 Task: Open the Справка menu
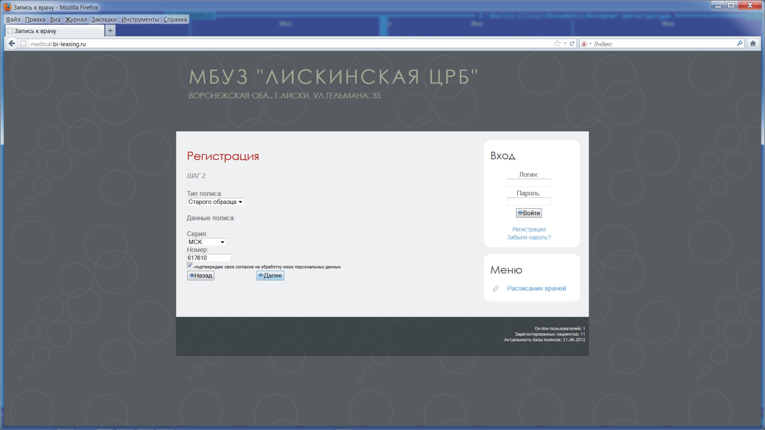tap(175, 19)
